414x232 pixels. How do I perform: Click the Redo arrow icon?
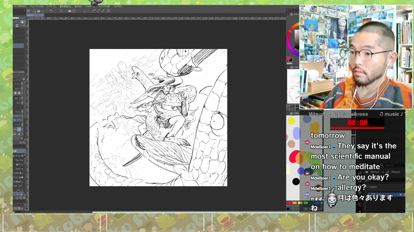(x=55, y=11)
